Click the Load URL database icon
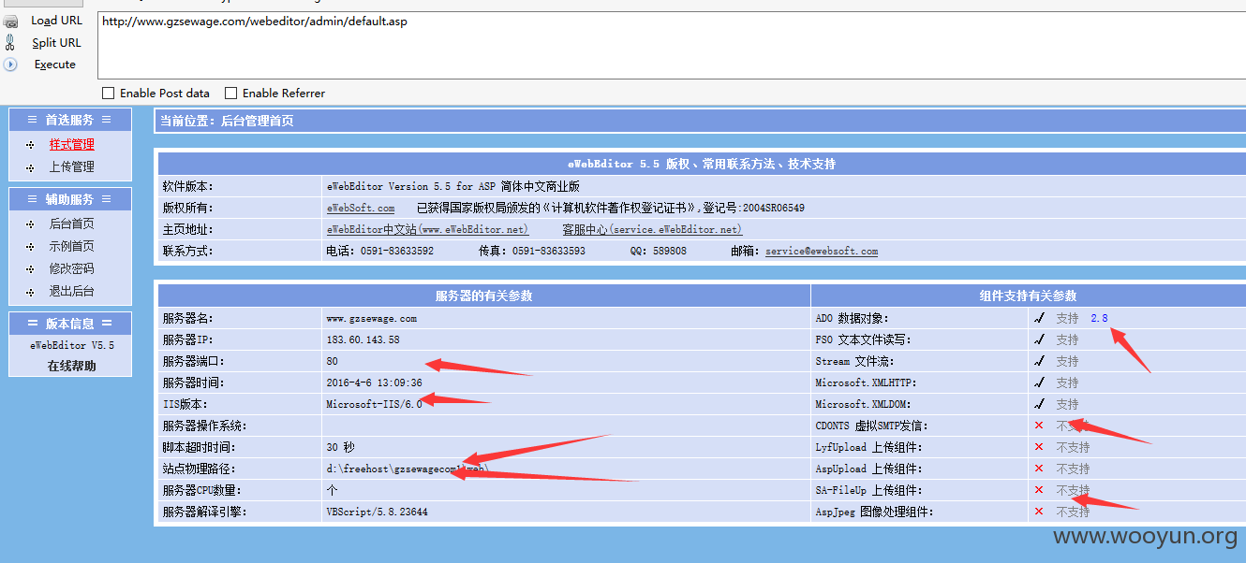The image size is (1246, 563). click(x=10, y=22)
